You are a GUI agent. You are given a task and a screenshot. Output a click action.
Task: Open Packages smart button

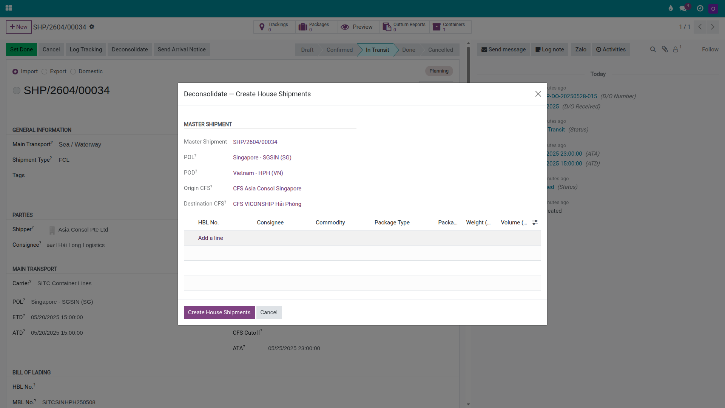click(x=316, y=27)
